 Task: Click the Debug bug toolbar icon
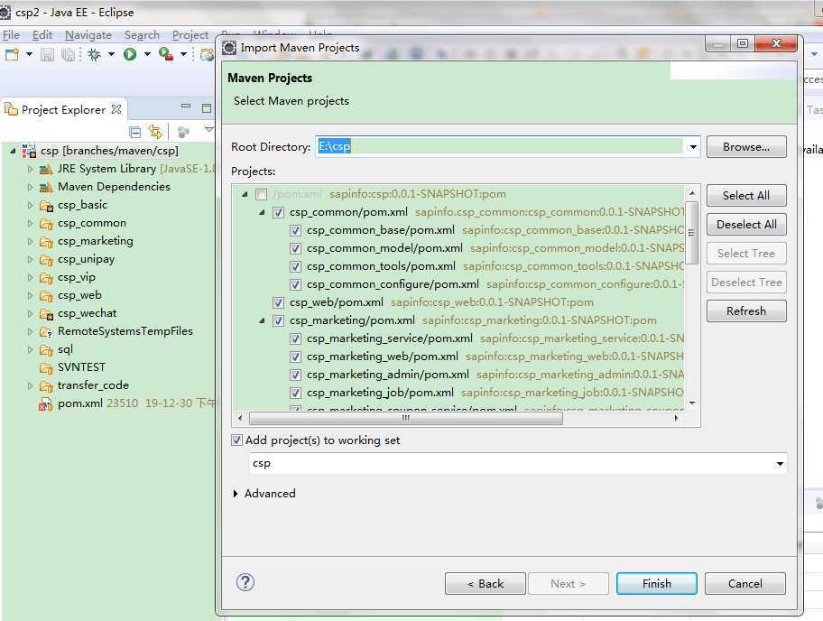[95, 54]
